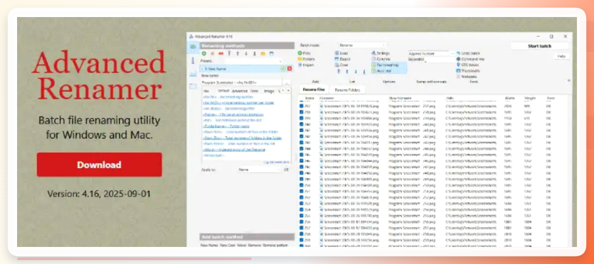The width and height of the screenshot is (594, 264).
Task: Click the Metadata tool
Action: tap(468, 76)
